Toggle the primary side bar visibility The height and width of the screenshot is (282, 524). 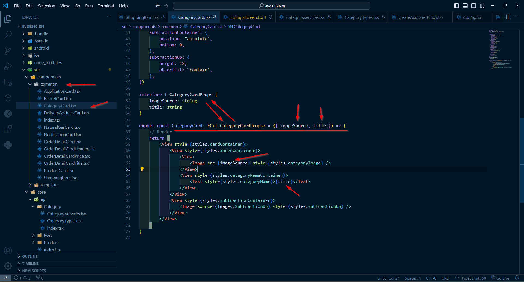click(456, 6)
